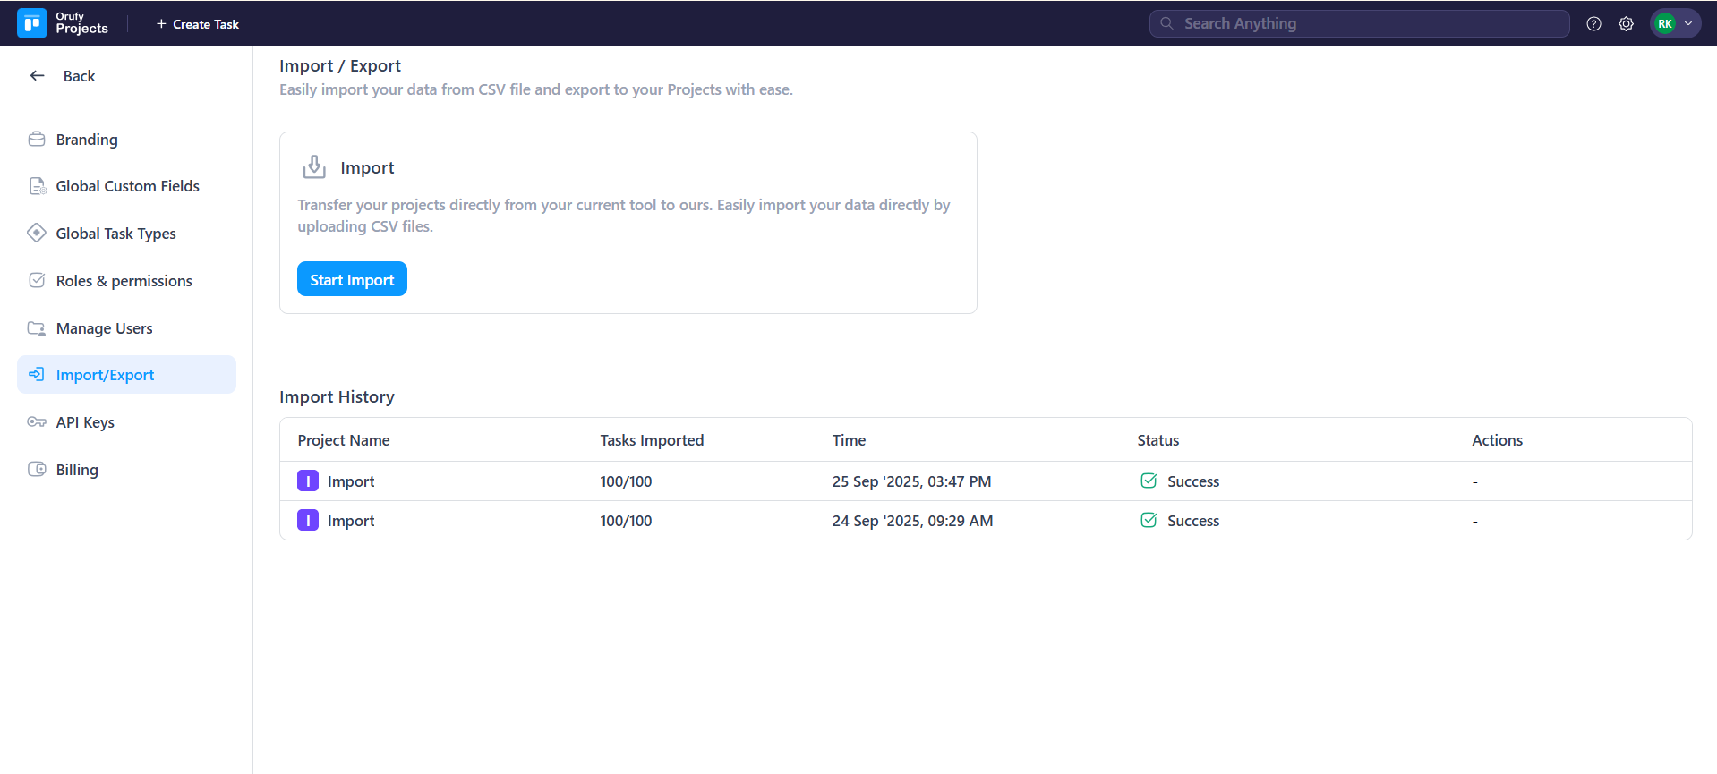
Task: Open the Import project from 25 Sep
Action: [x=351, y=481]
